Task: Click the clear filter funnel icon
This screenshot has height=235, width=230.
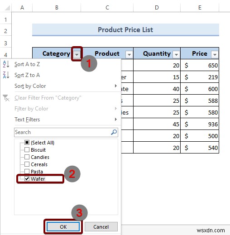Action: point(6,98)
